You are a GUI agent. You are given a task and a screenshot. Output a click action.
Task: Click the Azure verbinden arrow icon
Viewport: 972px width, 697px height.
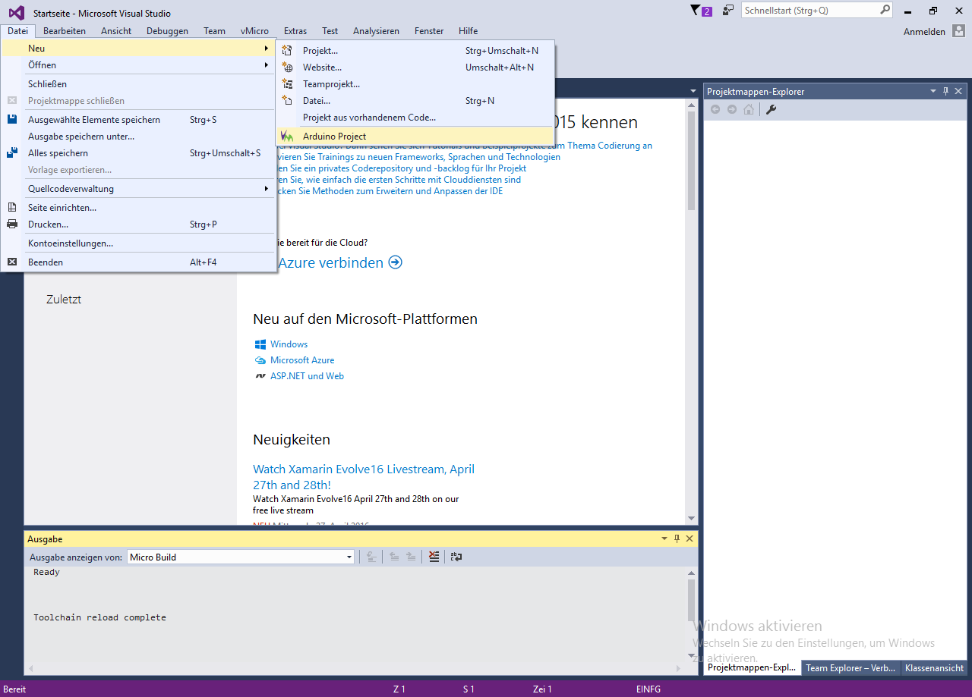coord(395,262)
